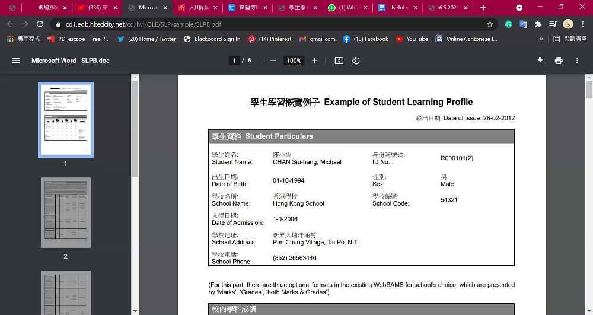This screenshot has height=315, width=593.
Task: Expand the hidden bookmarks chevron
Action: tap(541, 39)
